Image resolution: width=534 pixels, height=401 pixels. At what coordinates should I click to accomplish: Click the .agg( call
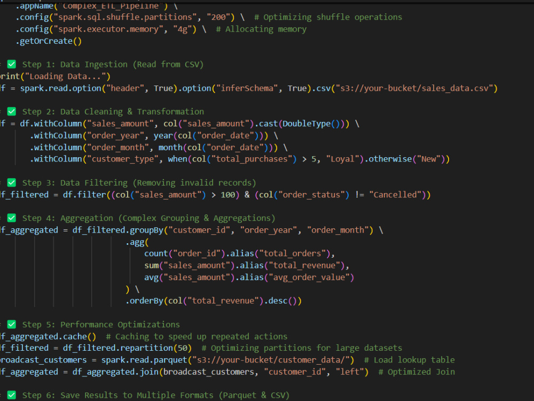(137, 242)
